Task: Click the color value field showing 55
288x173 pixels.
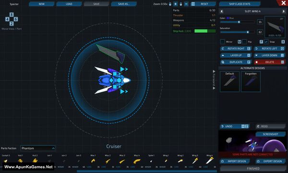Action: [260, 22]
